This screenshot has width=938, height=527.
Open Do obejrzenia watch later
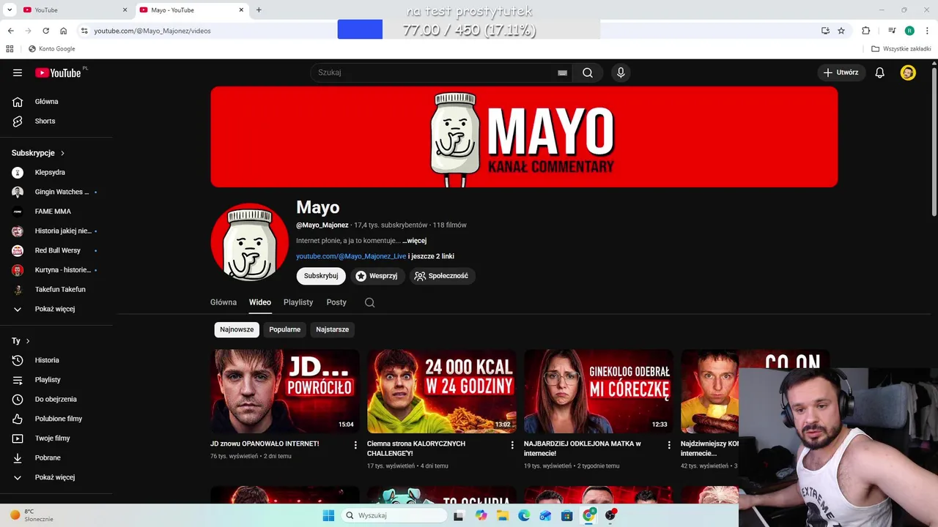56,399
